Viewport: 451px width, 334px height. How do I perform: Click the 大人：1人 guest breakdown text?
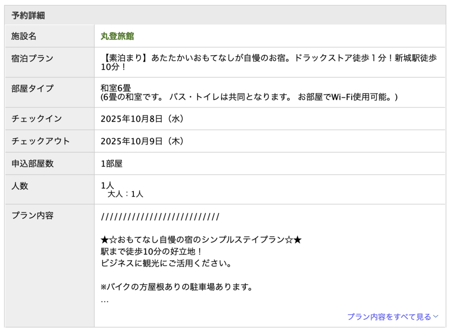[126, 194]
